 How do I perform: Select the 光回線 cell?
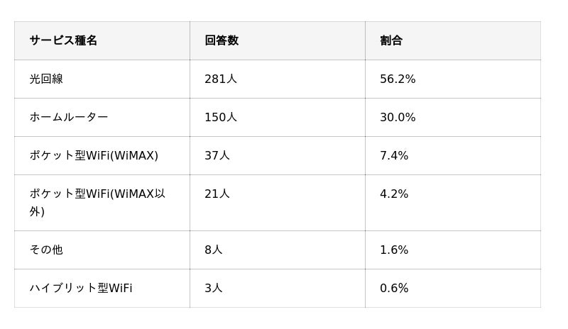[x=46, y=79]
